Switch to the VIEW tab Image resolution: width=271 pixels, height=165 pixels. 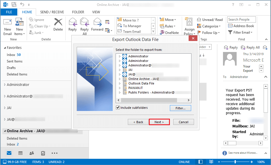pyautogui.click(x=96, y=12)
